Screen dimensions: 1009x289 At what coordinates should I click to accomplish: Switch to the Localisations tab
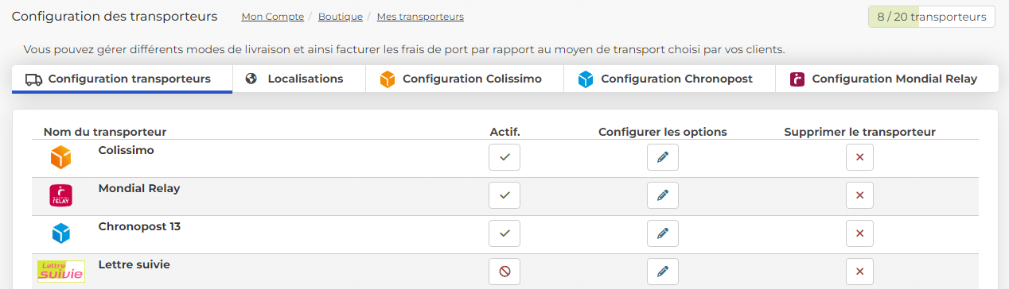(299, 79)
